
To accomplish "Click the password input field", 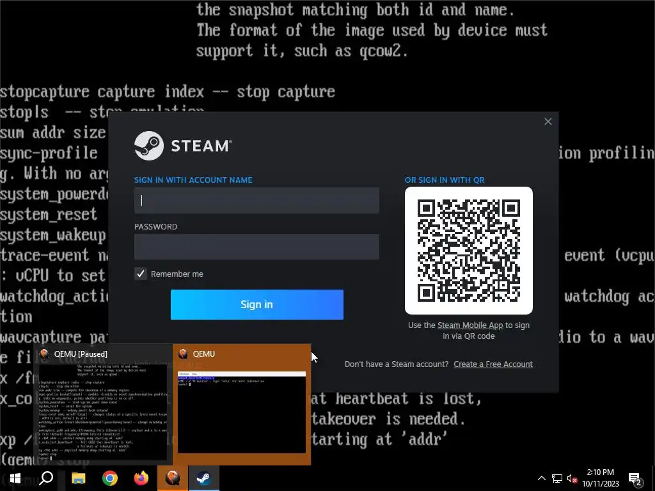I will point(256,247).
